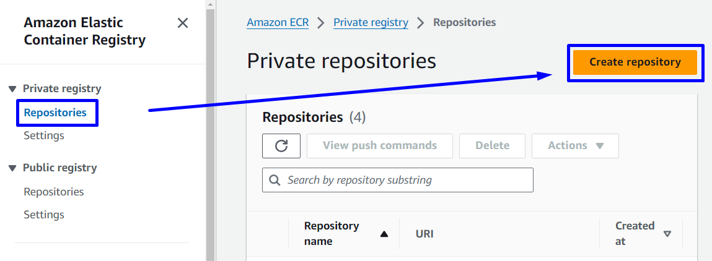712x261 pixels.
Task: Go to Public registry Repositories
Action: (x=54, y=192)
